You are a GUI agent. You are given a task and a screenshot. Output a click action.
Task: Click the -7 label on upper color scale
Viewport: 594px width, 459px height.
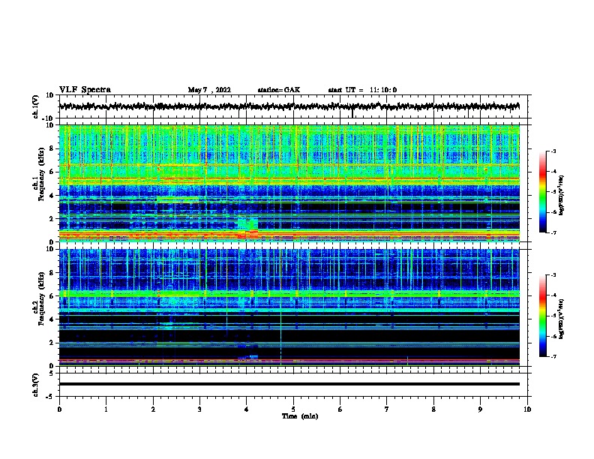(553, 232)
